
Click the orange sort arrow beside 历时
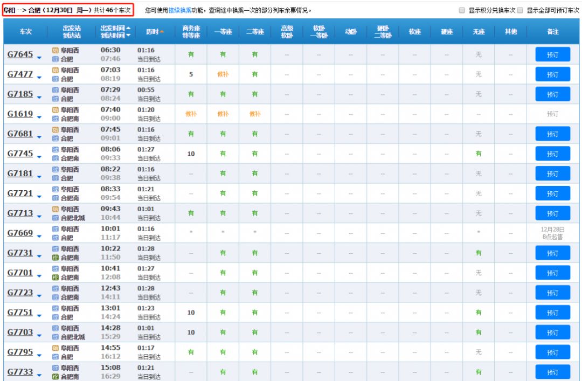(x=162, y=32)
